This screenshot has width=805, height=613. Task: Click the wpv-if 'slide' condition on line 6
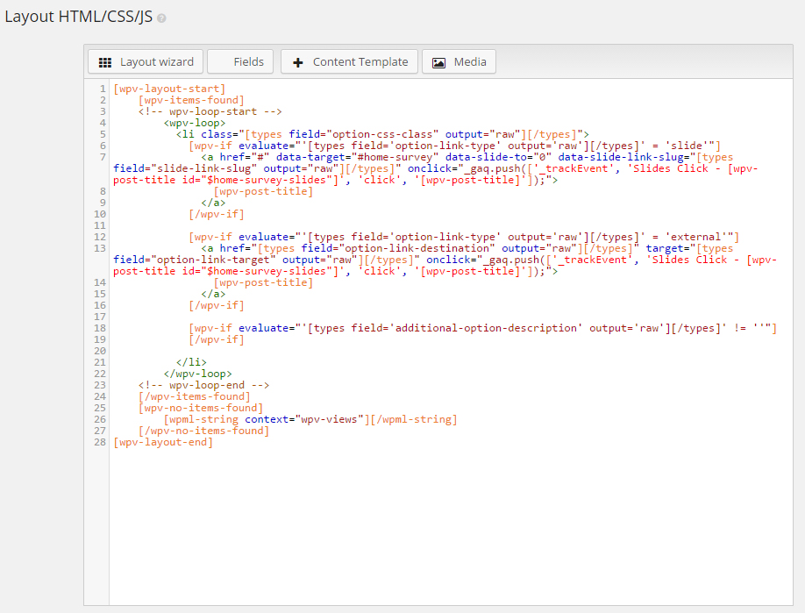[454, 146]
